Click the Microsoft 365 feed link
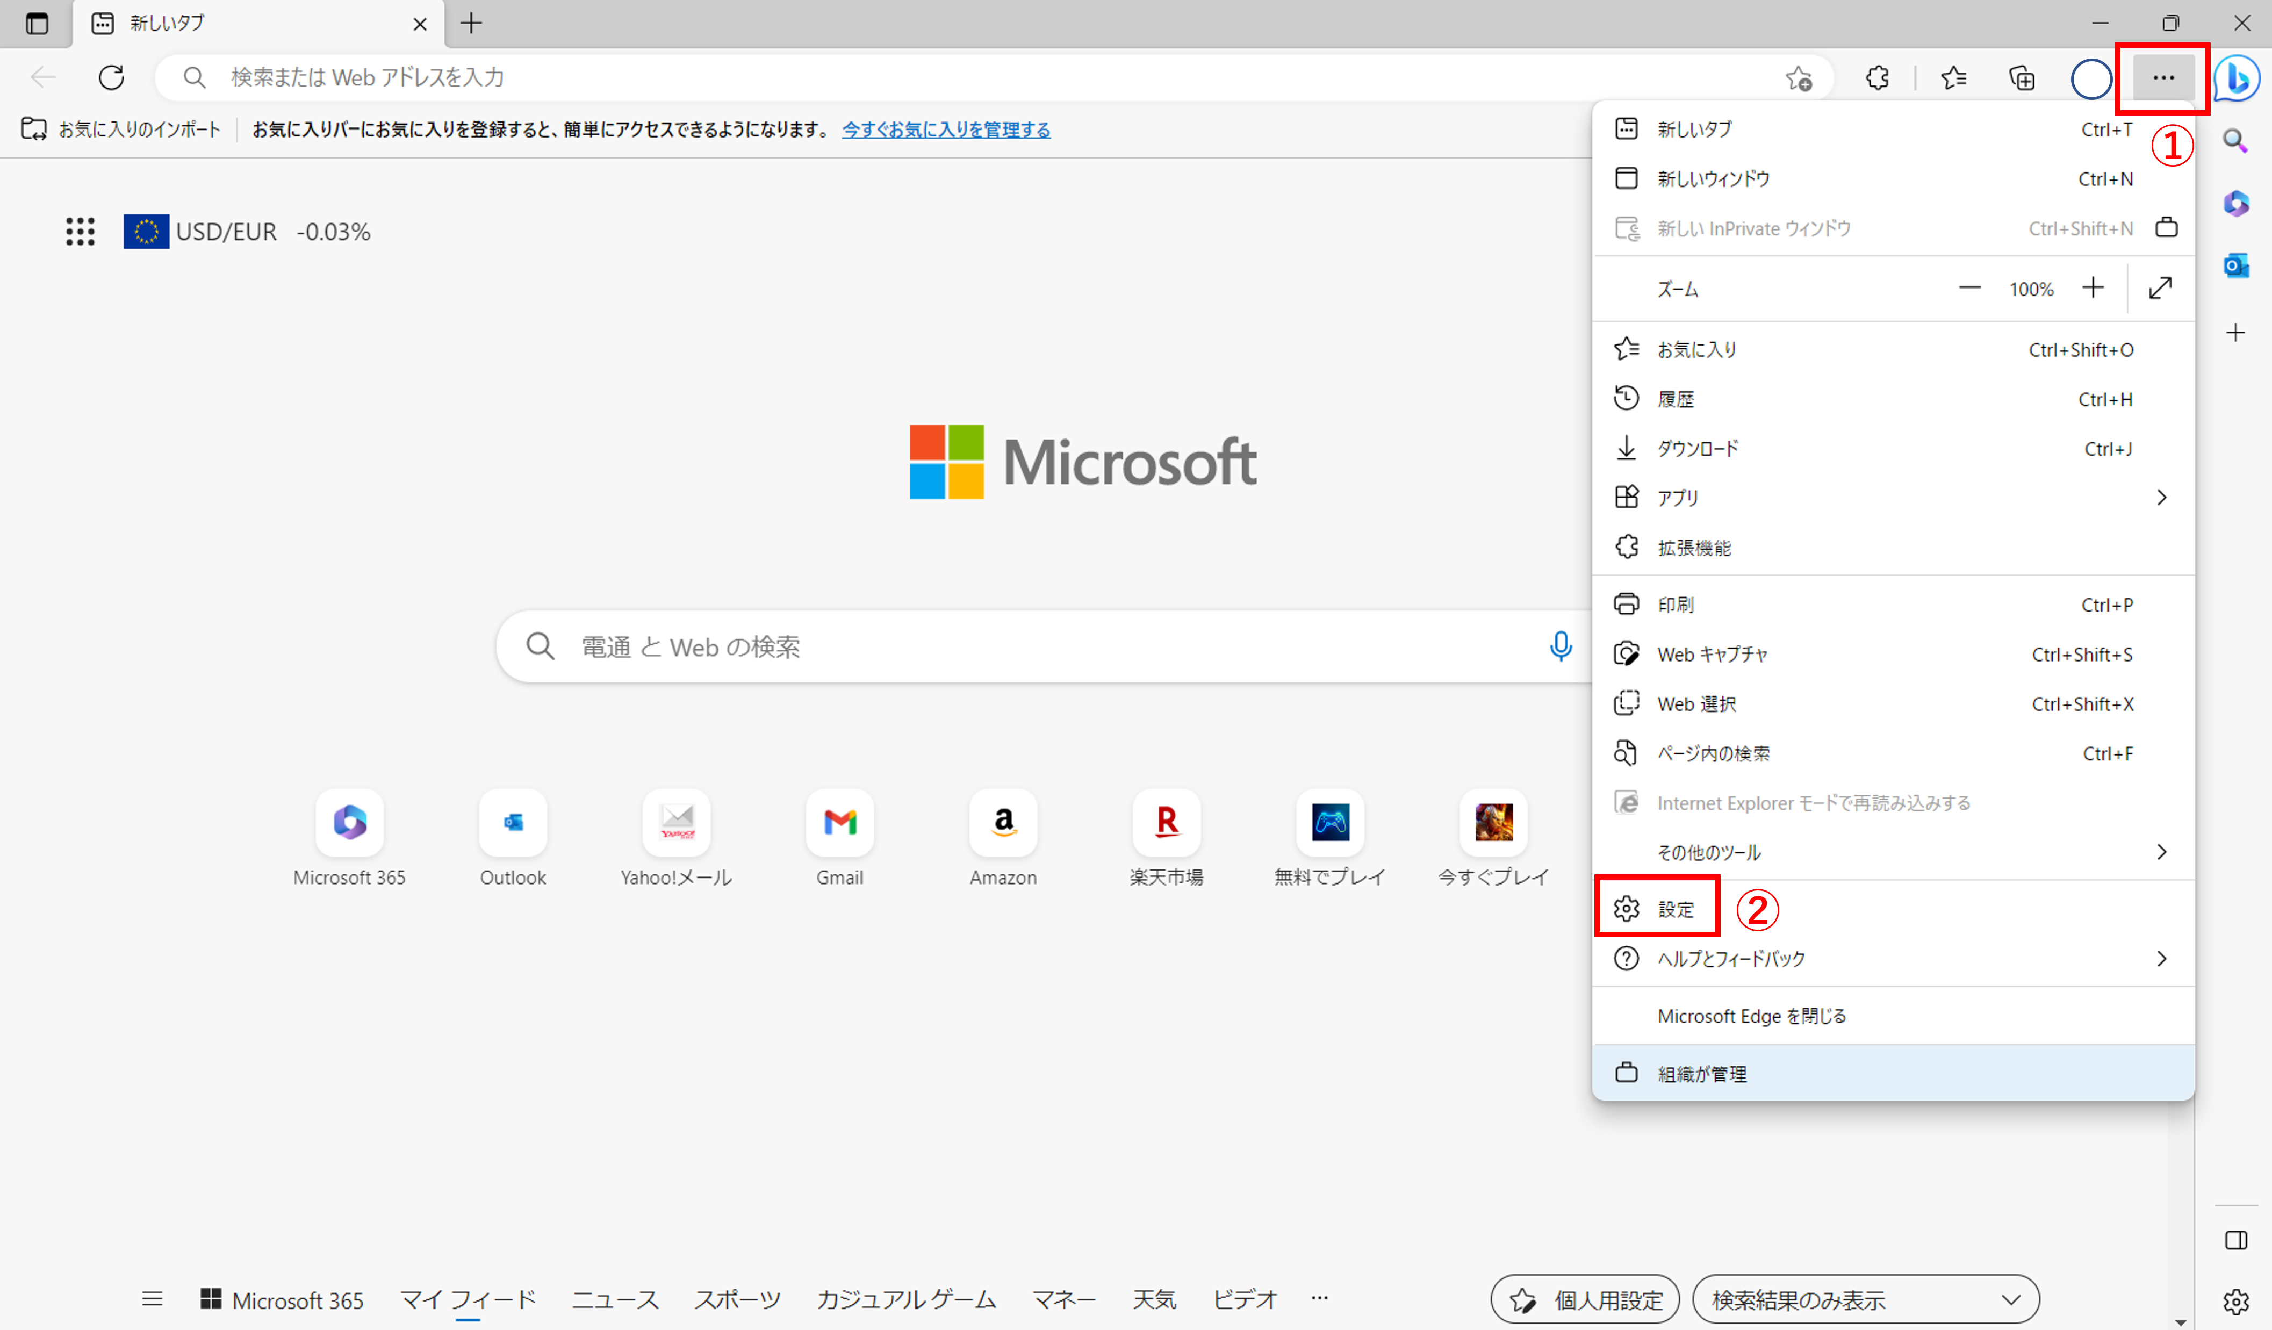 (x=281, y=1299)
